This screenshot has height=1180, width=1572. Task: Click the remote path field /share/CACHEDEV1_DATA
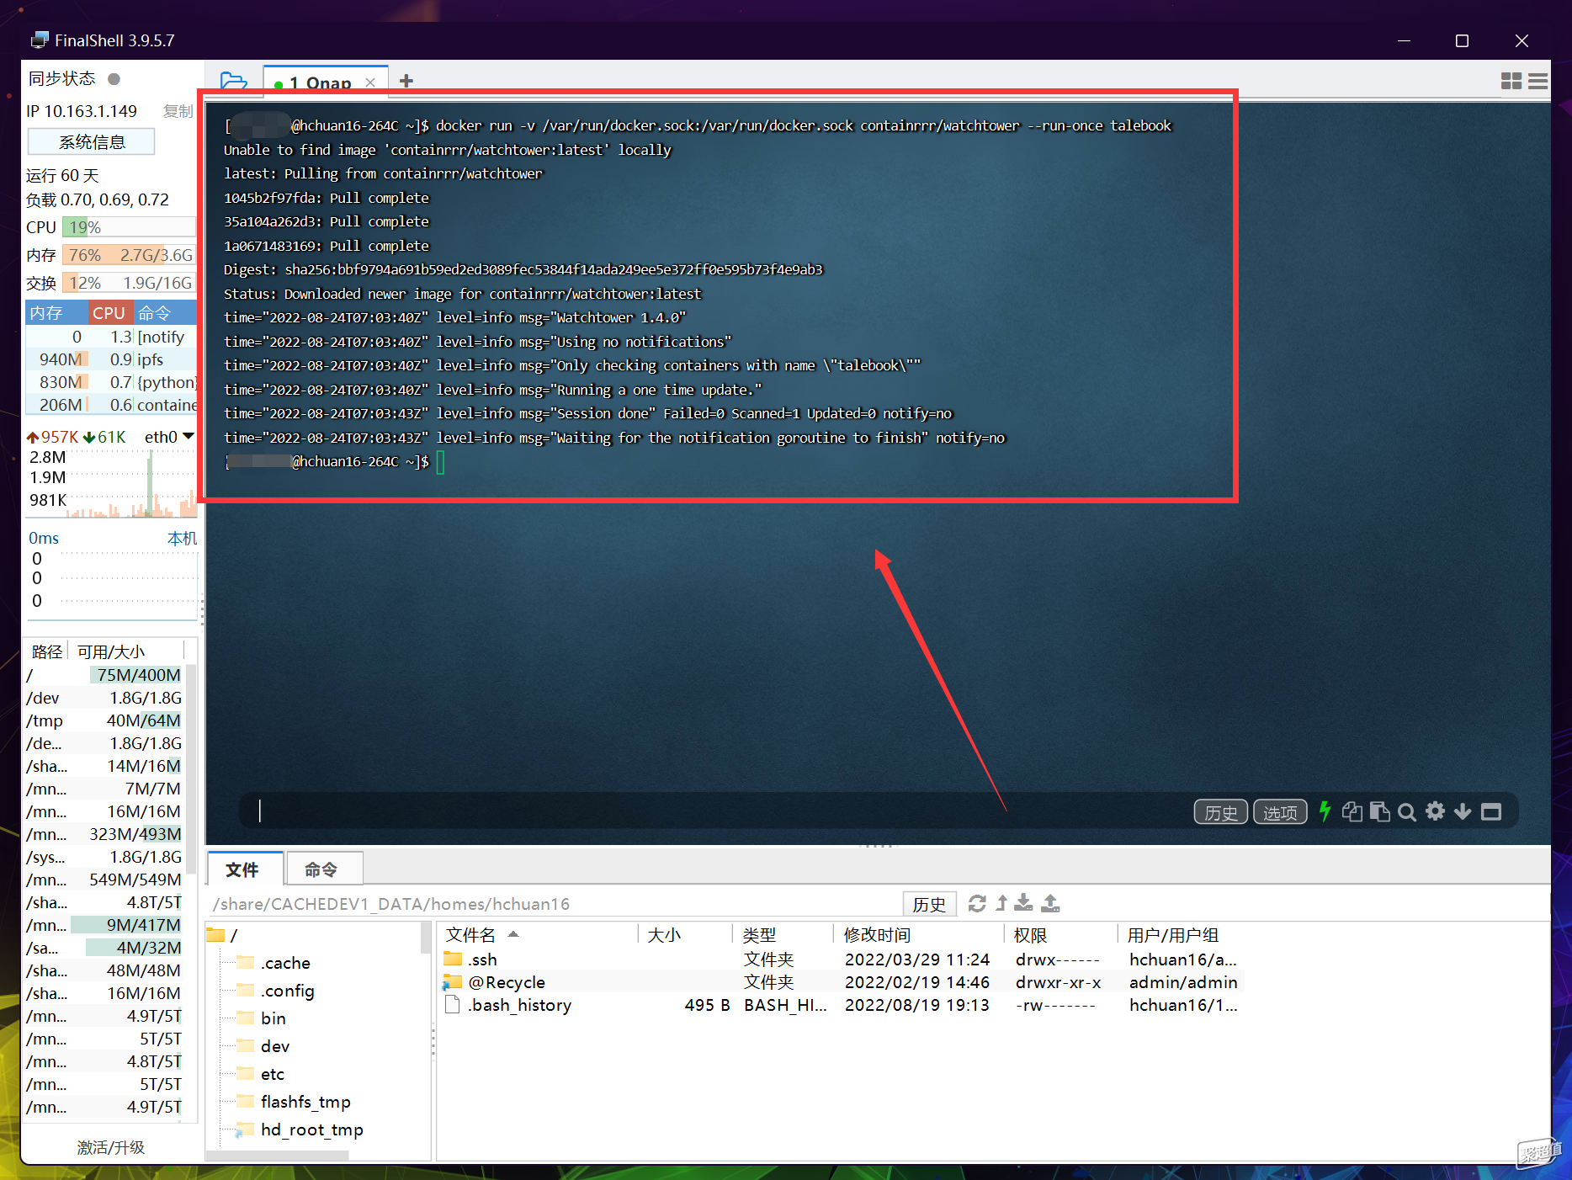(555, 904)
